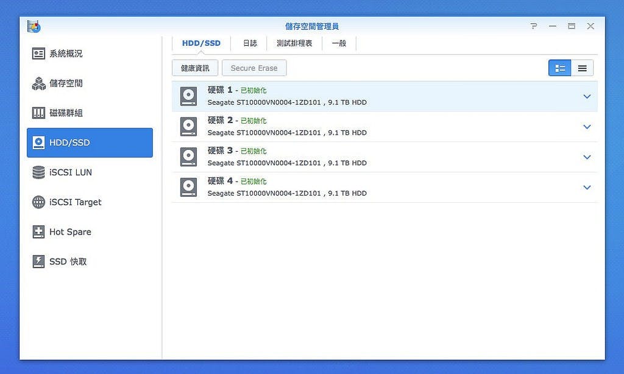Select the iSCSI Target globe icon
The image size is (624, 374).
[x=38, y=202]
